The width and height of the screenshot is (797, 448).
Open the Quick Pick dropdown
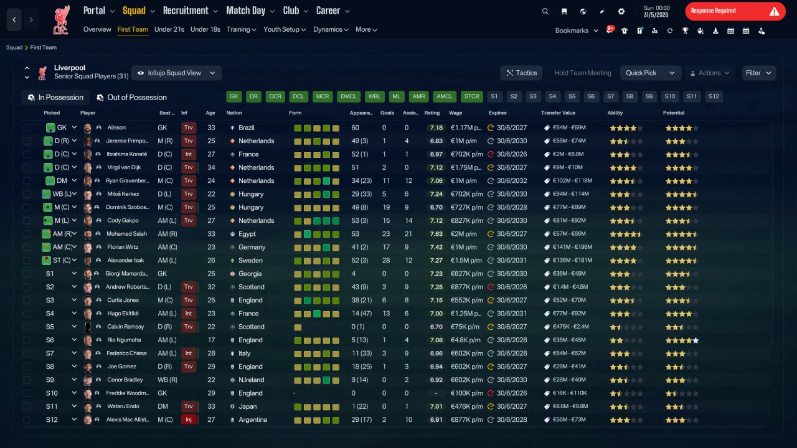650,73
